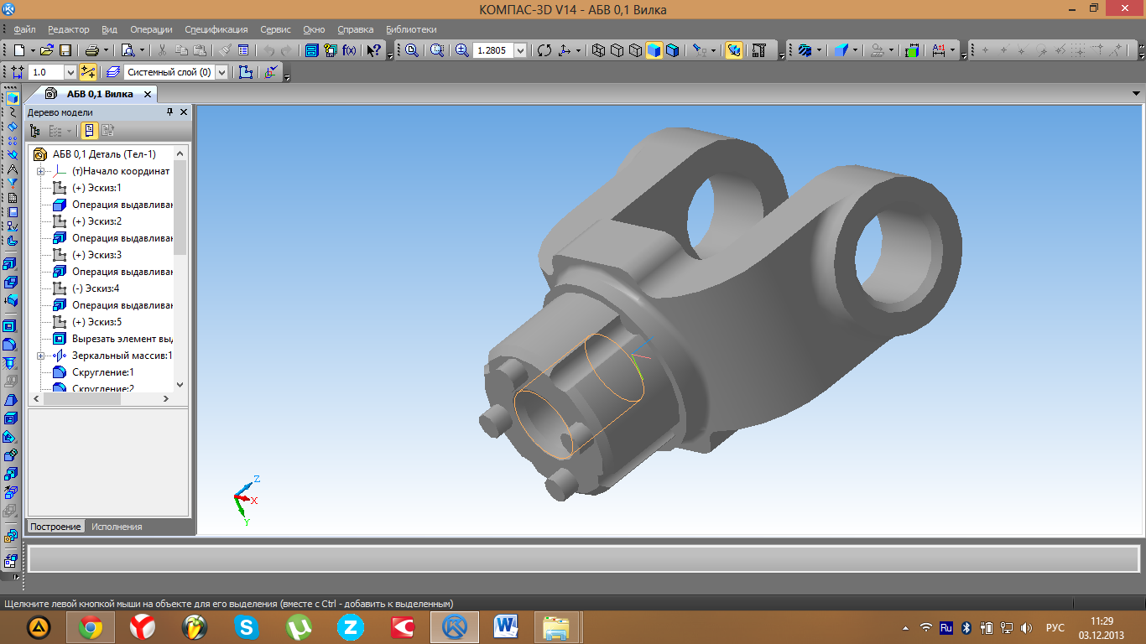Open Google Chrome from the taskbar
This screenshot has width=1146, height=644.
pos(91,627)
